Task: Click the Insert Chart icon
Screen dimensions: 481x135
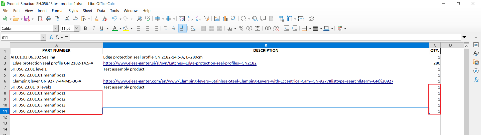Action: (225, 19)
